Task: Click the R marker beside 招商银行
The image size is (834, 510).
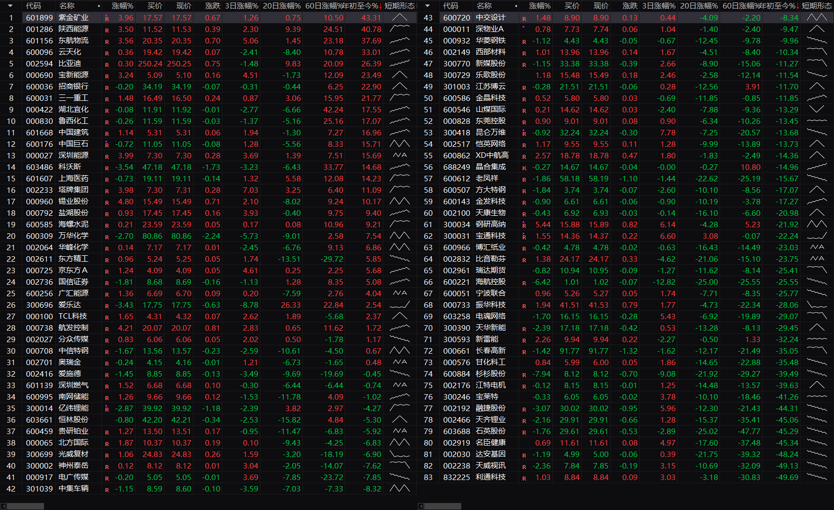Action: [107, 87]
